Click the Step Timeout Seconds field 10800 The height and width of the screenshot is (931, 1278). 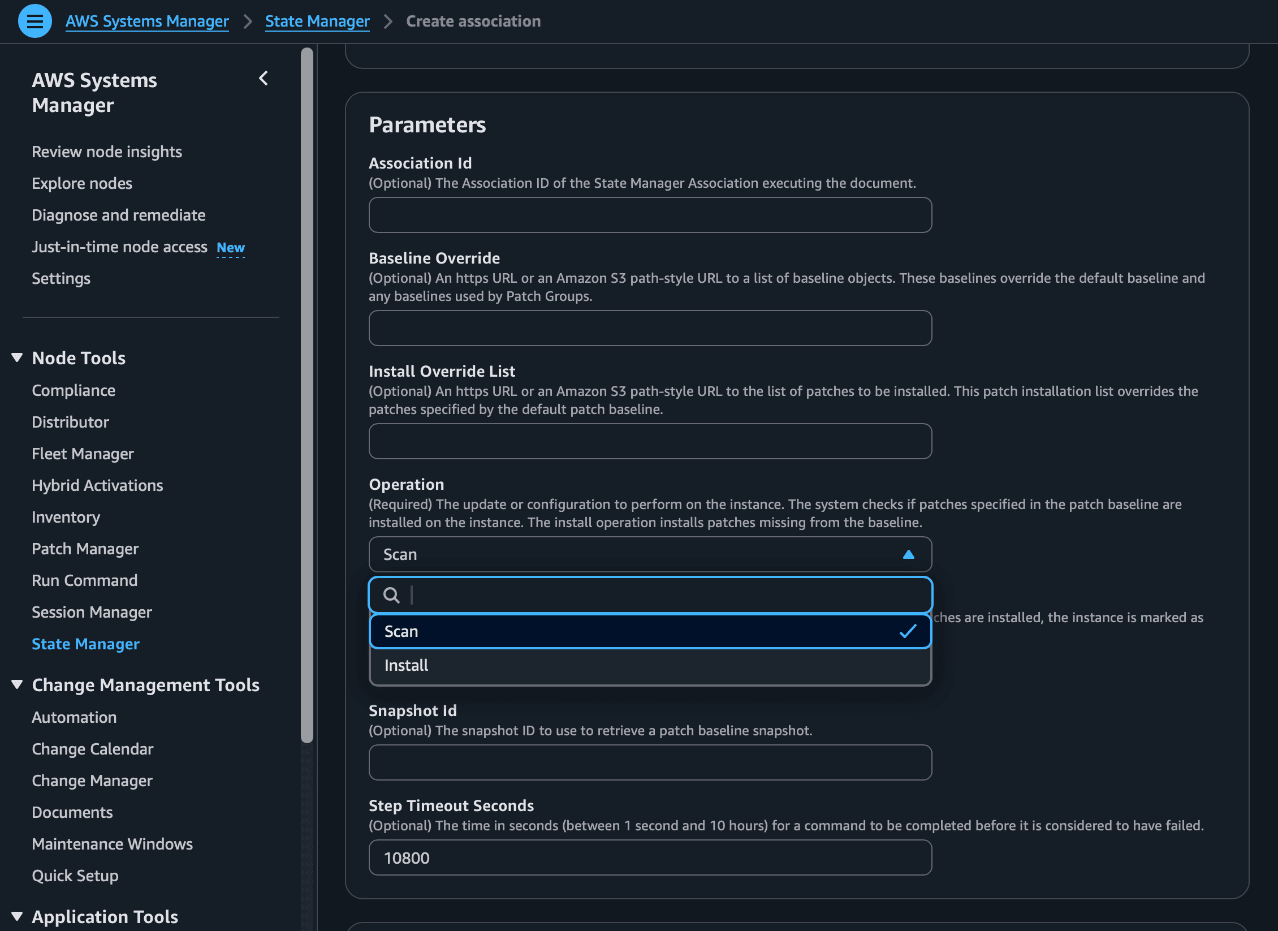point(650,857)
